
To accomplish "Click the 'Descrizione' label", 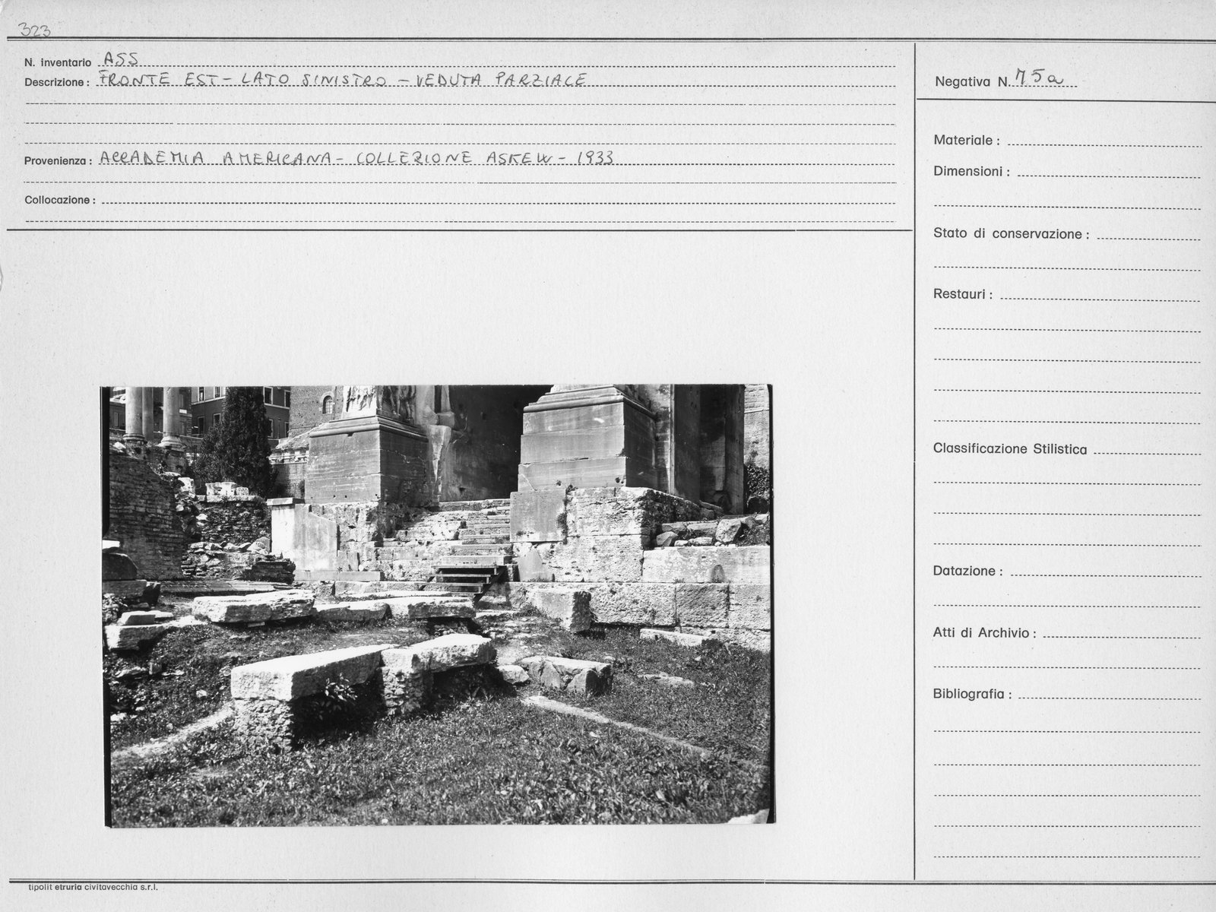I will (x=58, y=82).
